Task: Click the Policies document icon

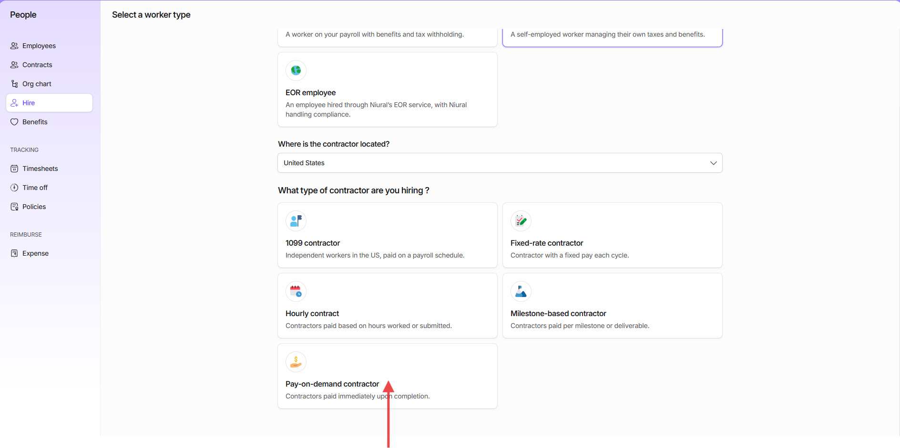Action: [x=14, y=207]
